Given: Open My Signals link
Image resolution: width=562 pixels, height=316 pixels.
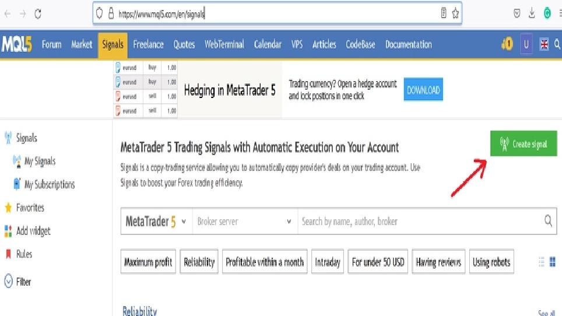Looking at the screenshot, I should pyautogui.click(x=40, y=161).
